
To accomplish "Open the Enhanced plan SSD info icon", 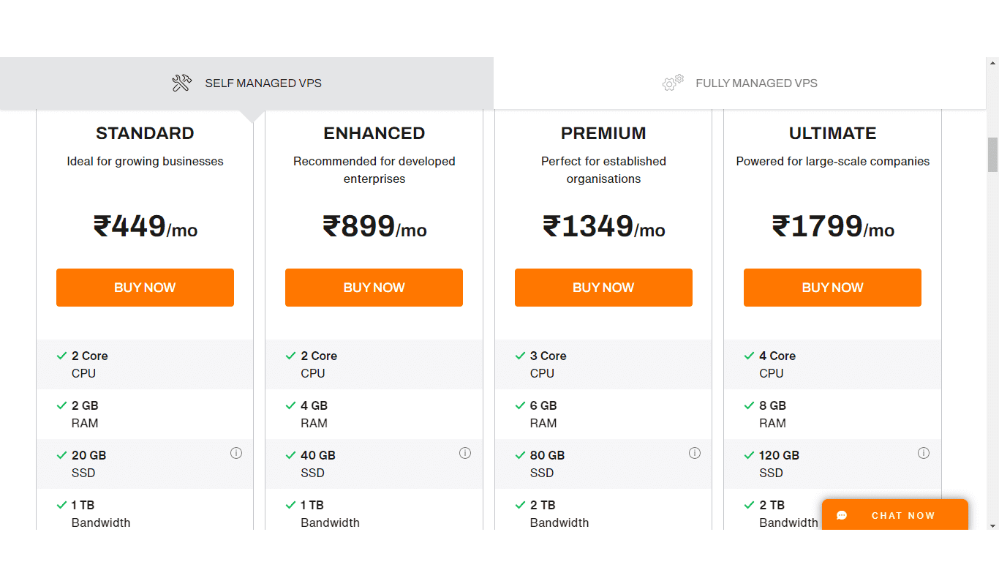I will pyautogui.click(x=465, y=453).
